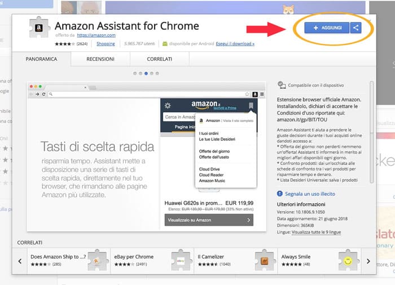The width and height of the screenshot is (395, 285).
Task: Click Segnala un uso illecito link
Action: click(310, 194)
